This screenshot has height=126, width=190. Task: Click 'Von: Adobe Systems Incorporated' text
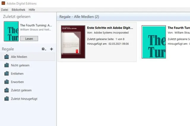point(108,33)
